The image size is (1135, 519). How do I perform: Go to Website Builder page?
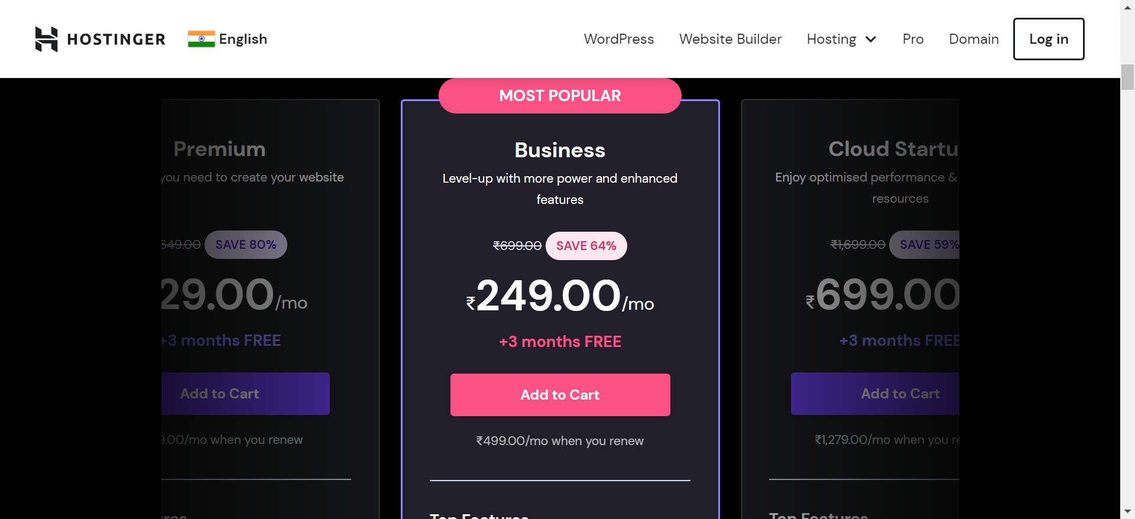(731, 39)
